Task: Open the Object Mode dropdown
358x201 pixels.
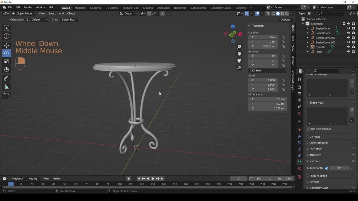Action: pos(23,13)
